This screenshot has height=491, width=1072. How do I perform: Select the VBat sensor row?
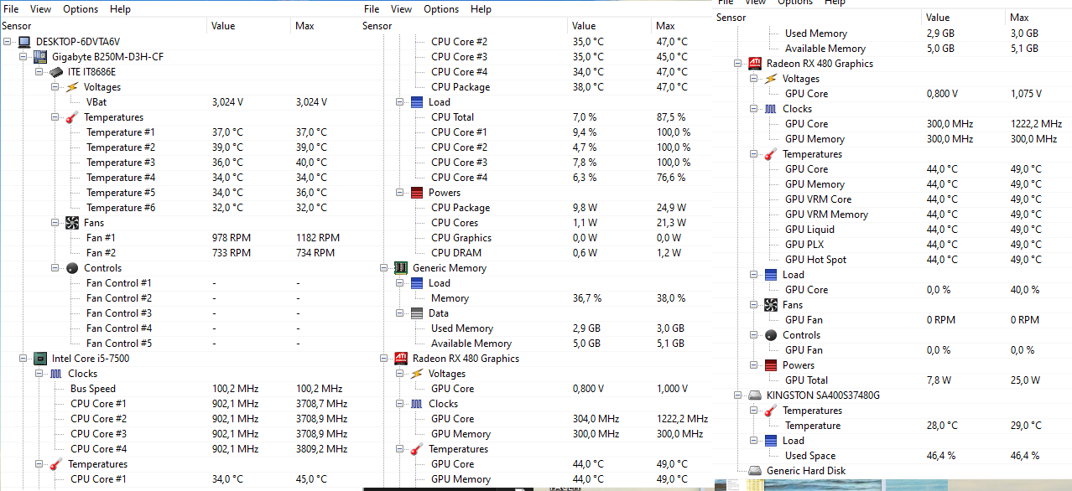pos(96,102)
